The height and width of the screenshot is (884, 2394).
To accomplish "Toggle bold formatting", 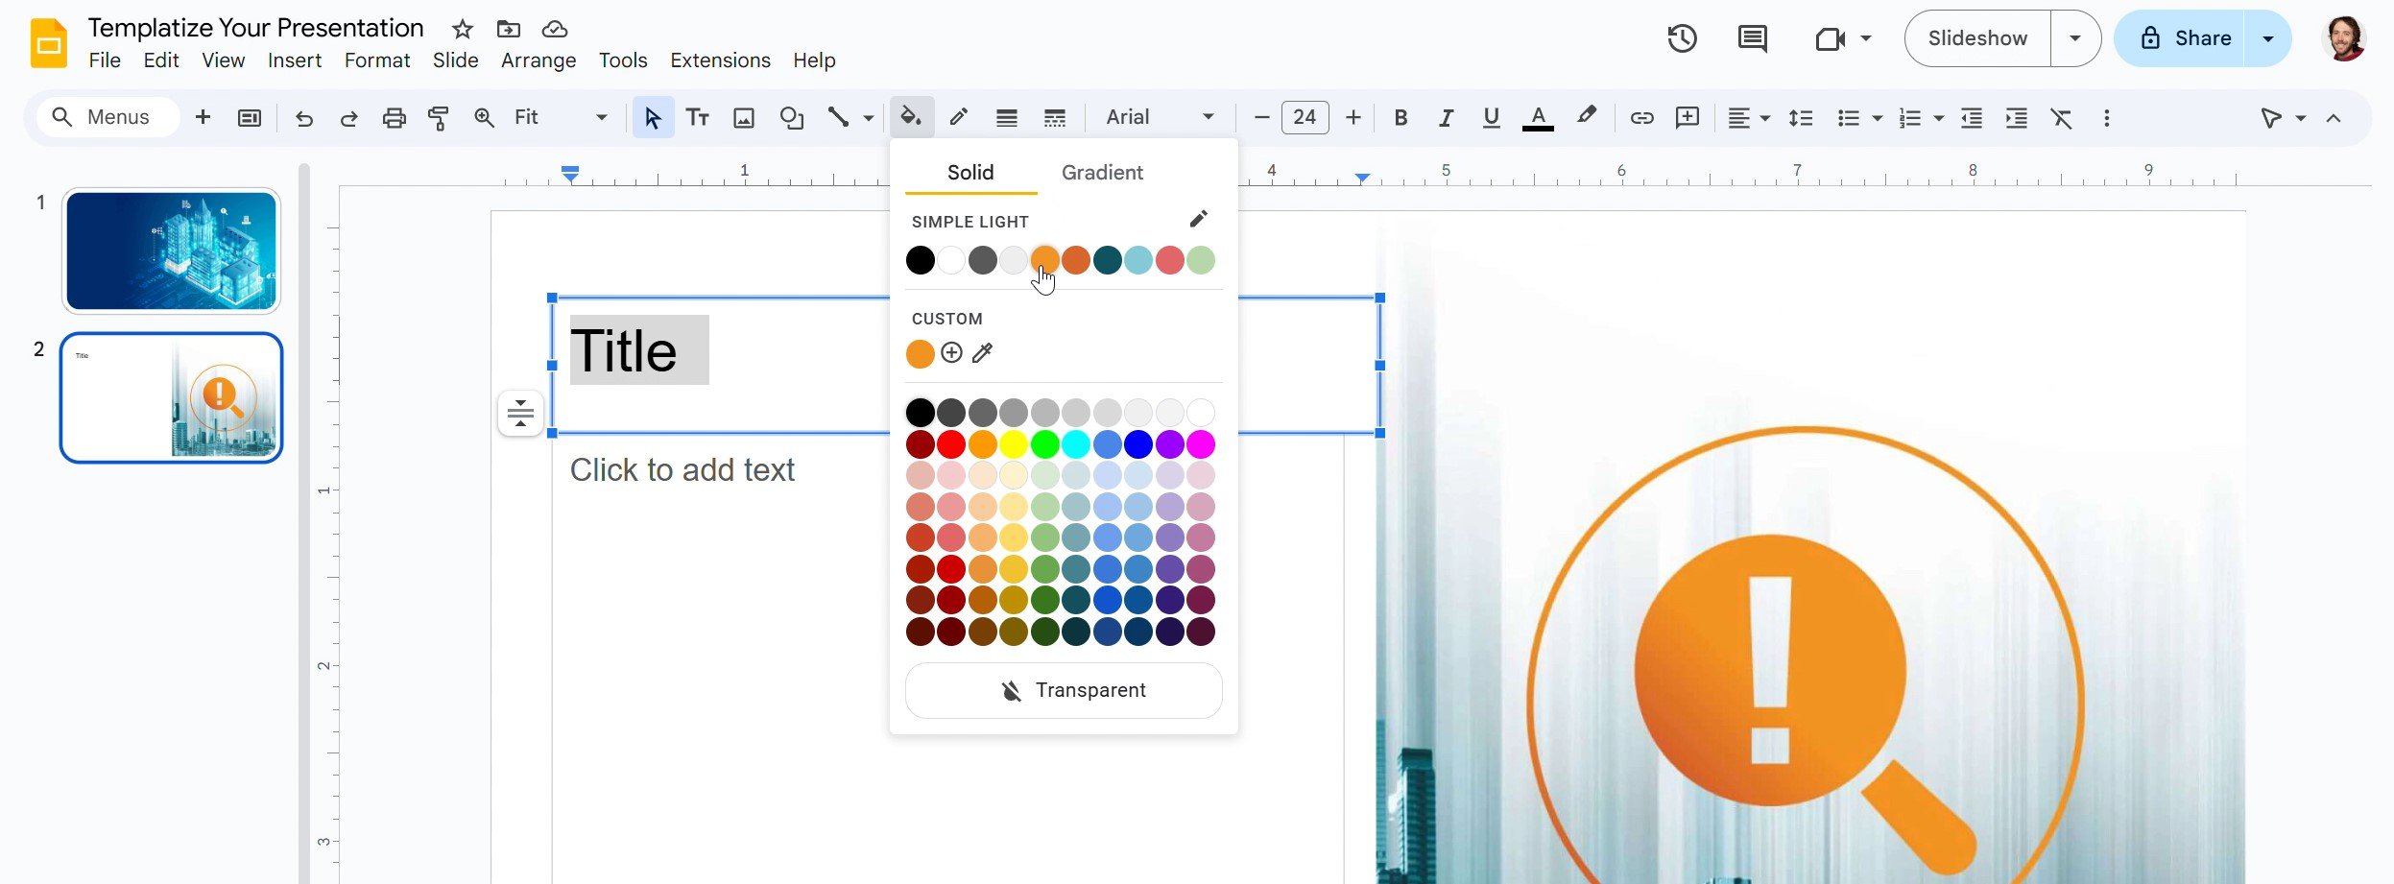I will 1400,117.
